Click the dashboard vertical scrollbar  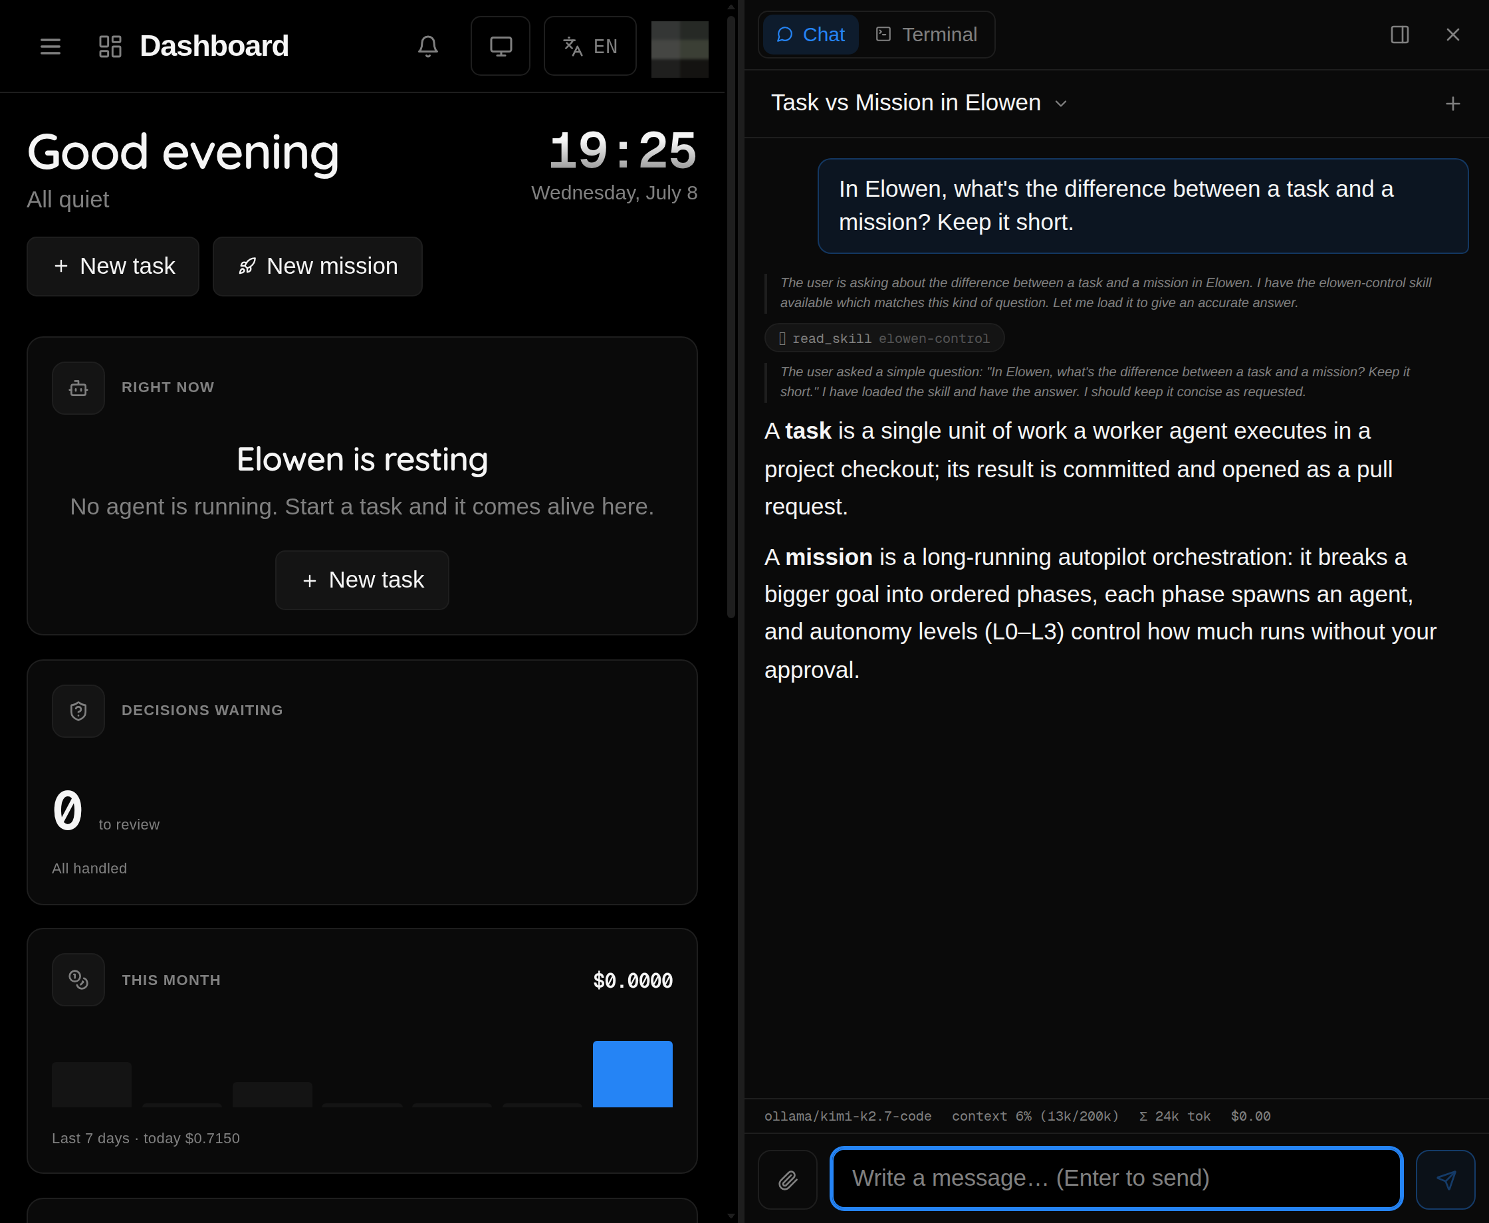point(731,317)
